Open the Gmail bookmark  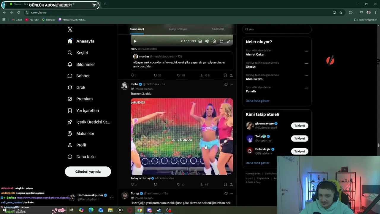[17, 20]
